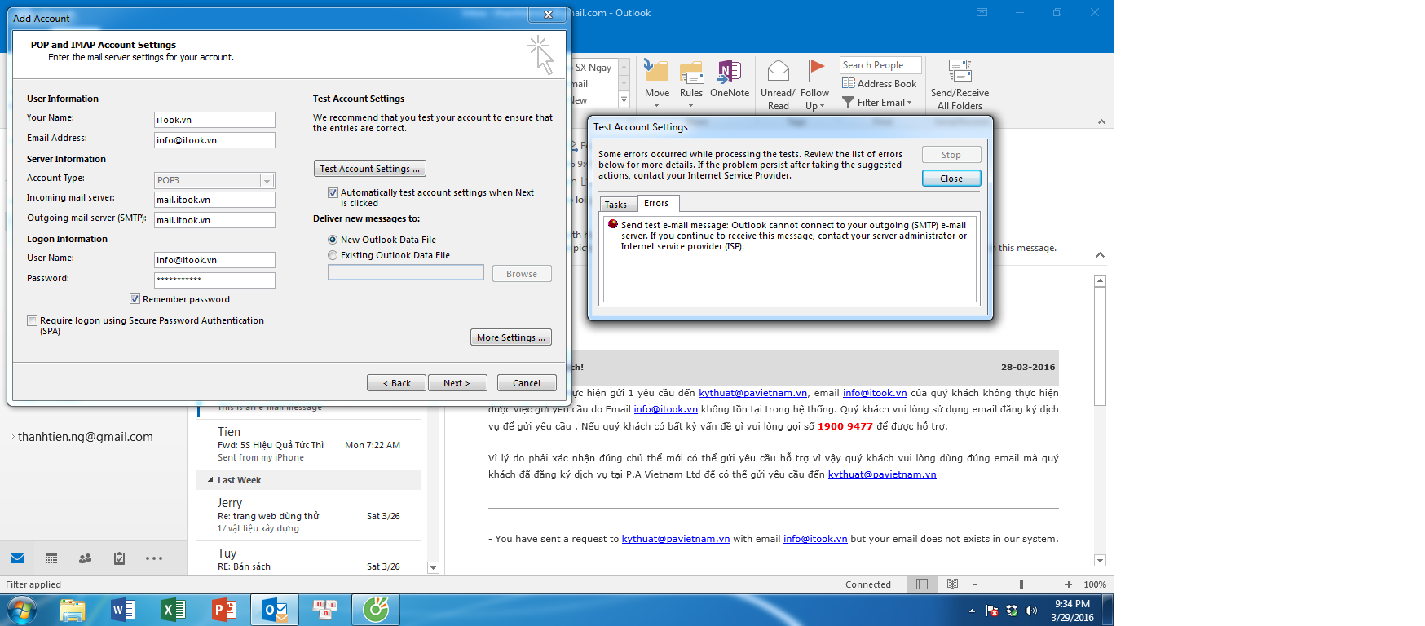Click in the Password field
Screen dimensions: 1425x626
215,280
